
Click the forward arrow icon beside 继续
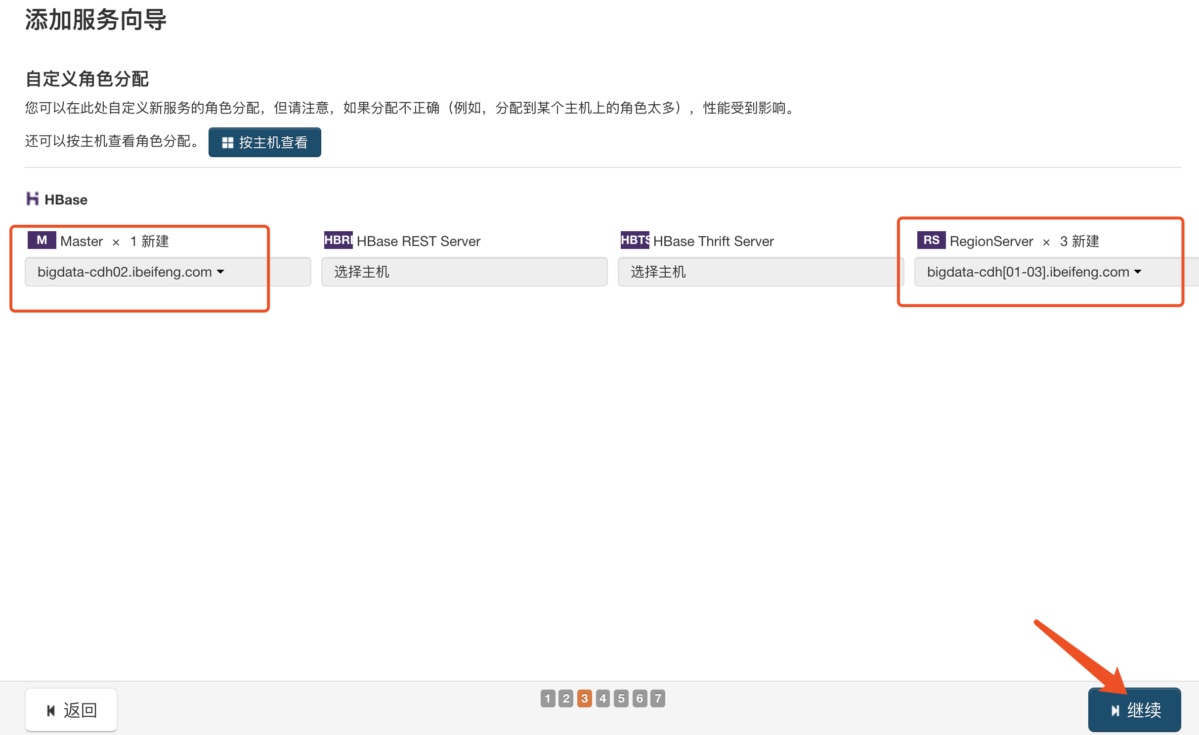1115,710
